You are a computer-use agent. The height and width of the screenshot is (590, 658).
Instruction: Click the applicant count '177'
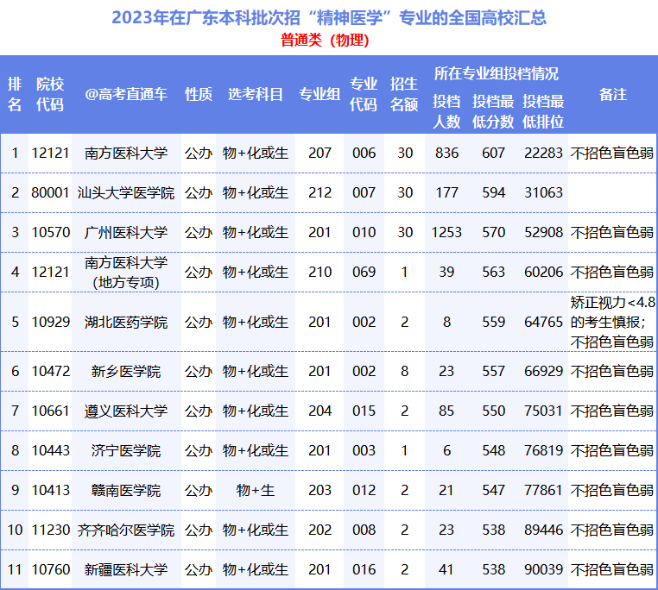[447, 193]
